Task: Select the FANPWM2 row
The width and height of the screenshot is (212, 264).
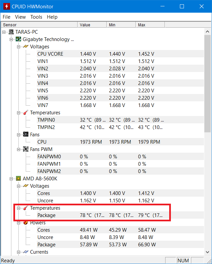Action: [x=120, y=171]
